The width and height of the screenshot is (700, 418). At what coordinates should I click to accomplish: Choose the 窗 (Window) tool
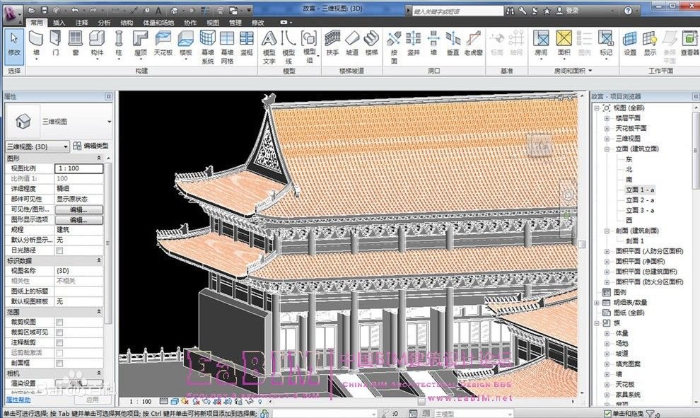(x=75, y=42)
